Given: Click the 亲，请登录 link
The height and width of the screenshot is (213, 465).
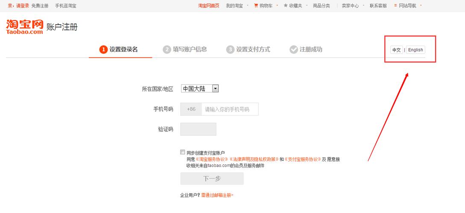Looking at the screenshot, I should pos(18,6).
